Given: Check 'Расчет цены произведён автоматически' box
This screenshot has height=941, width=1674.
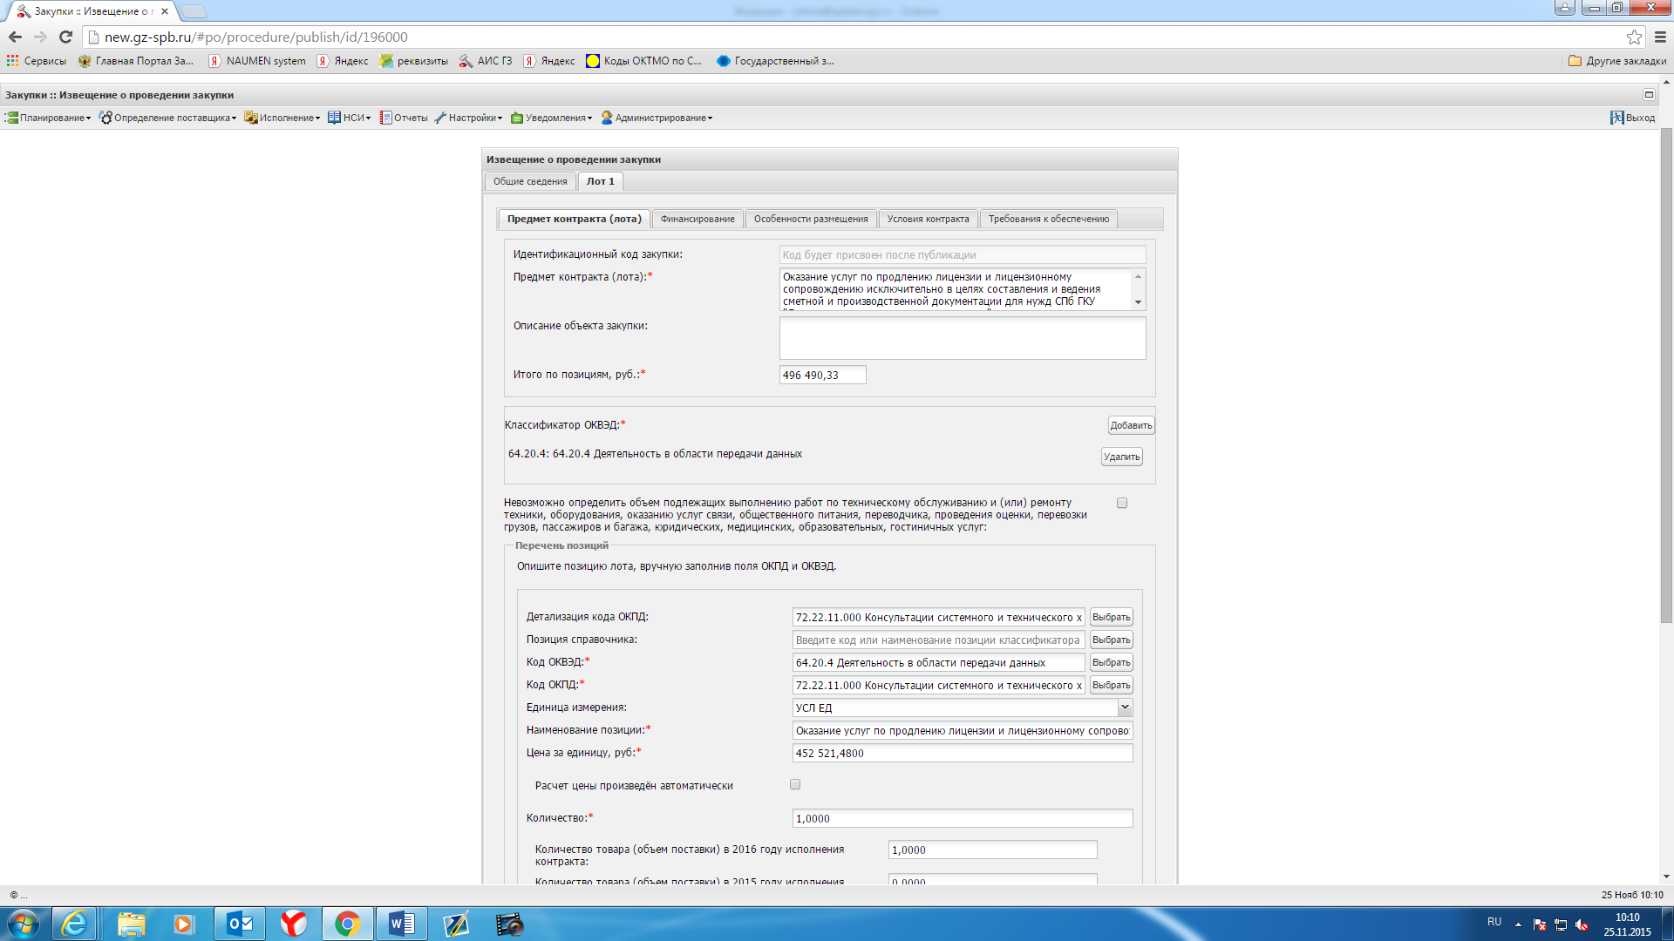Looking at the screenshot, I should pos(795,784).
